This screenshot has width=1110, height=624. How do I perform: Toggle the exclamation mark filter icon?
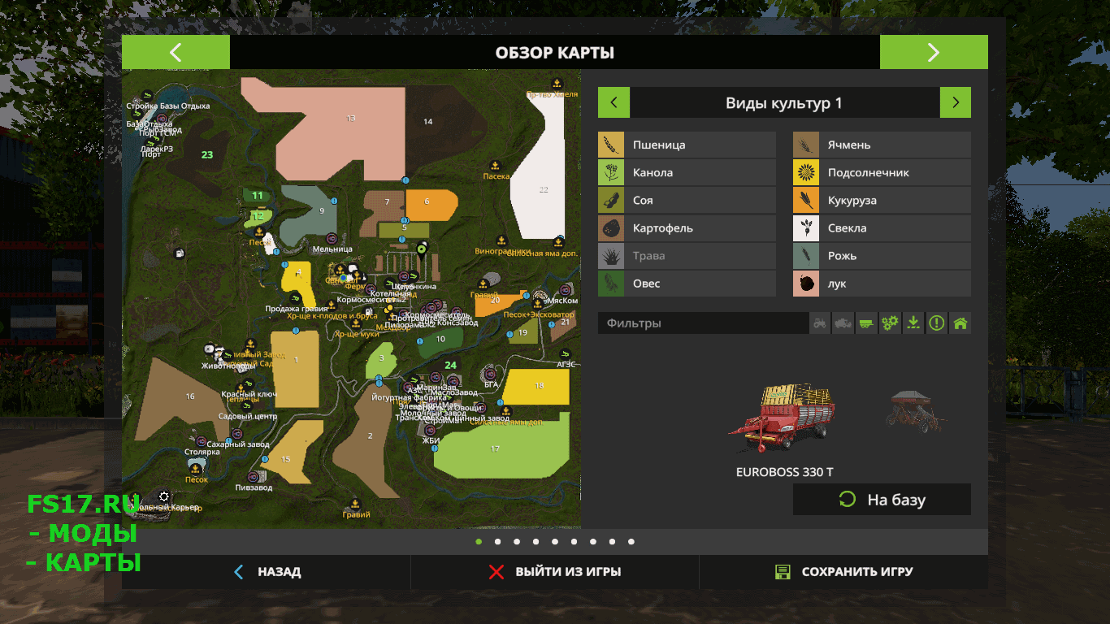coord(937,323)
